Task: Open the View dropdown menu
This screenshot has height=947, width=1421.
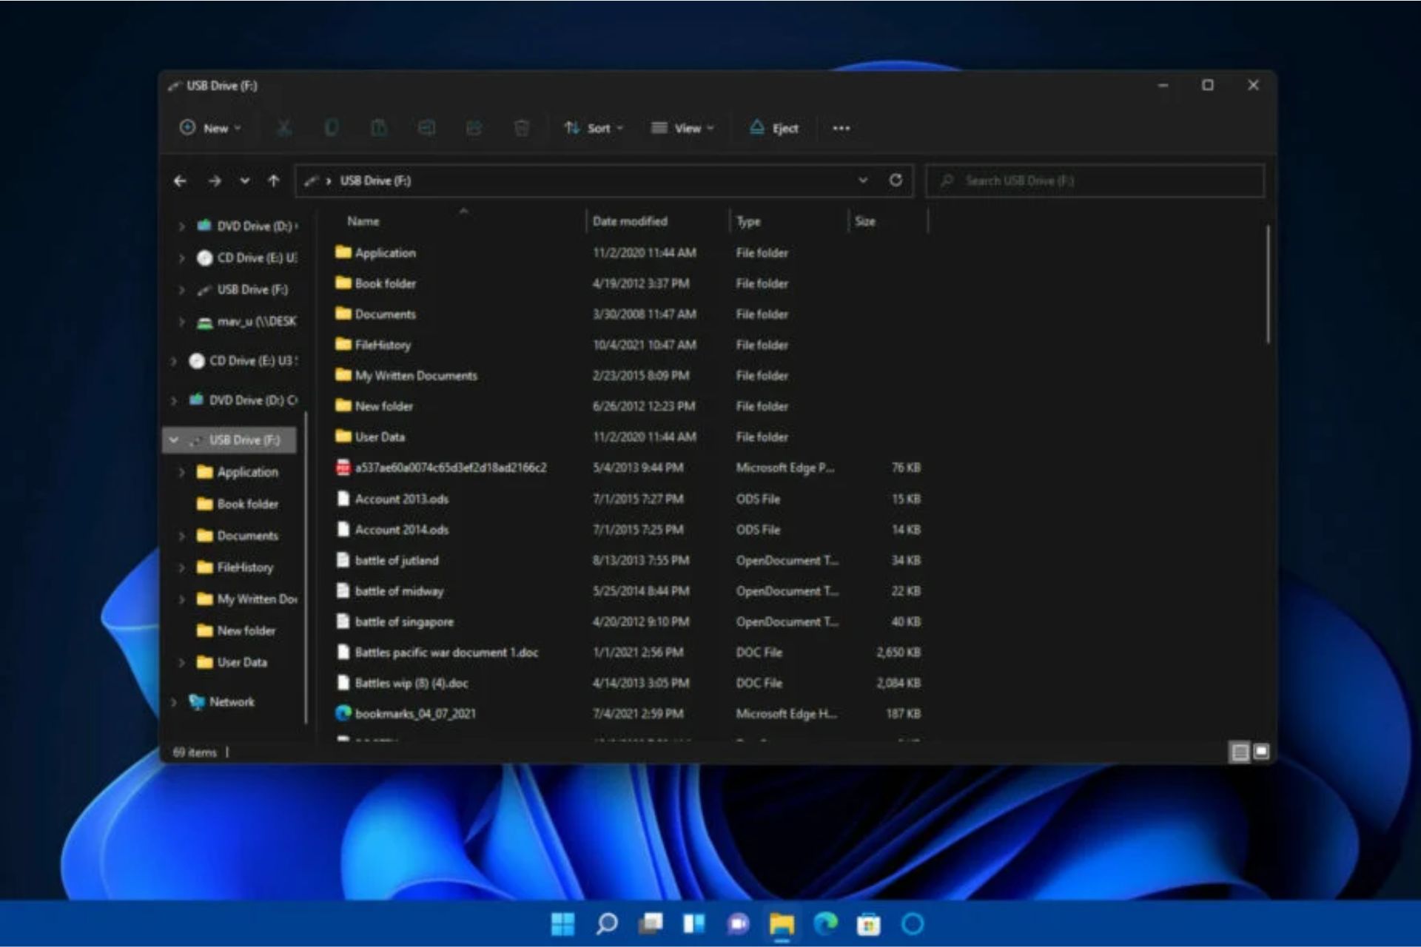Action: 682,128
